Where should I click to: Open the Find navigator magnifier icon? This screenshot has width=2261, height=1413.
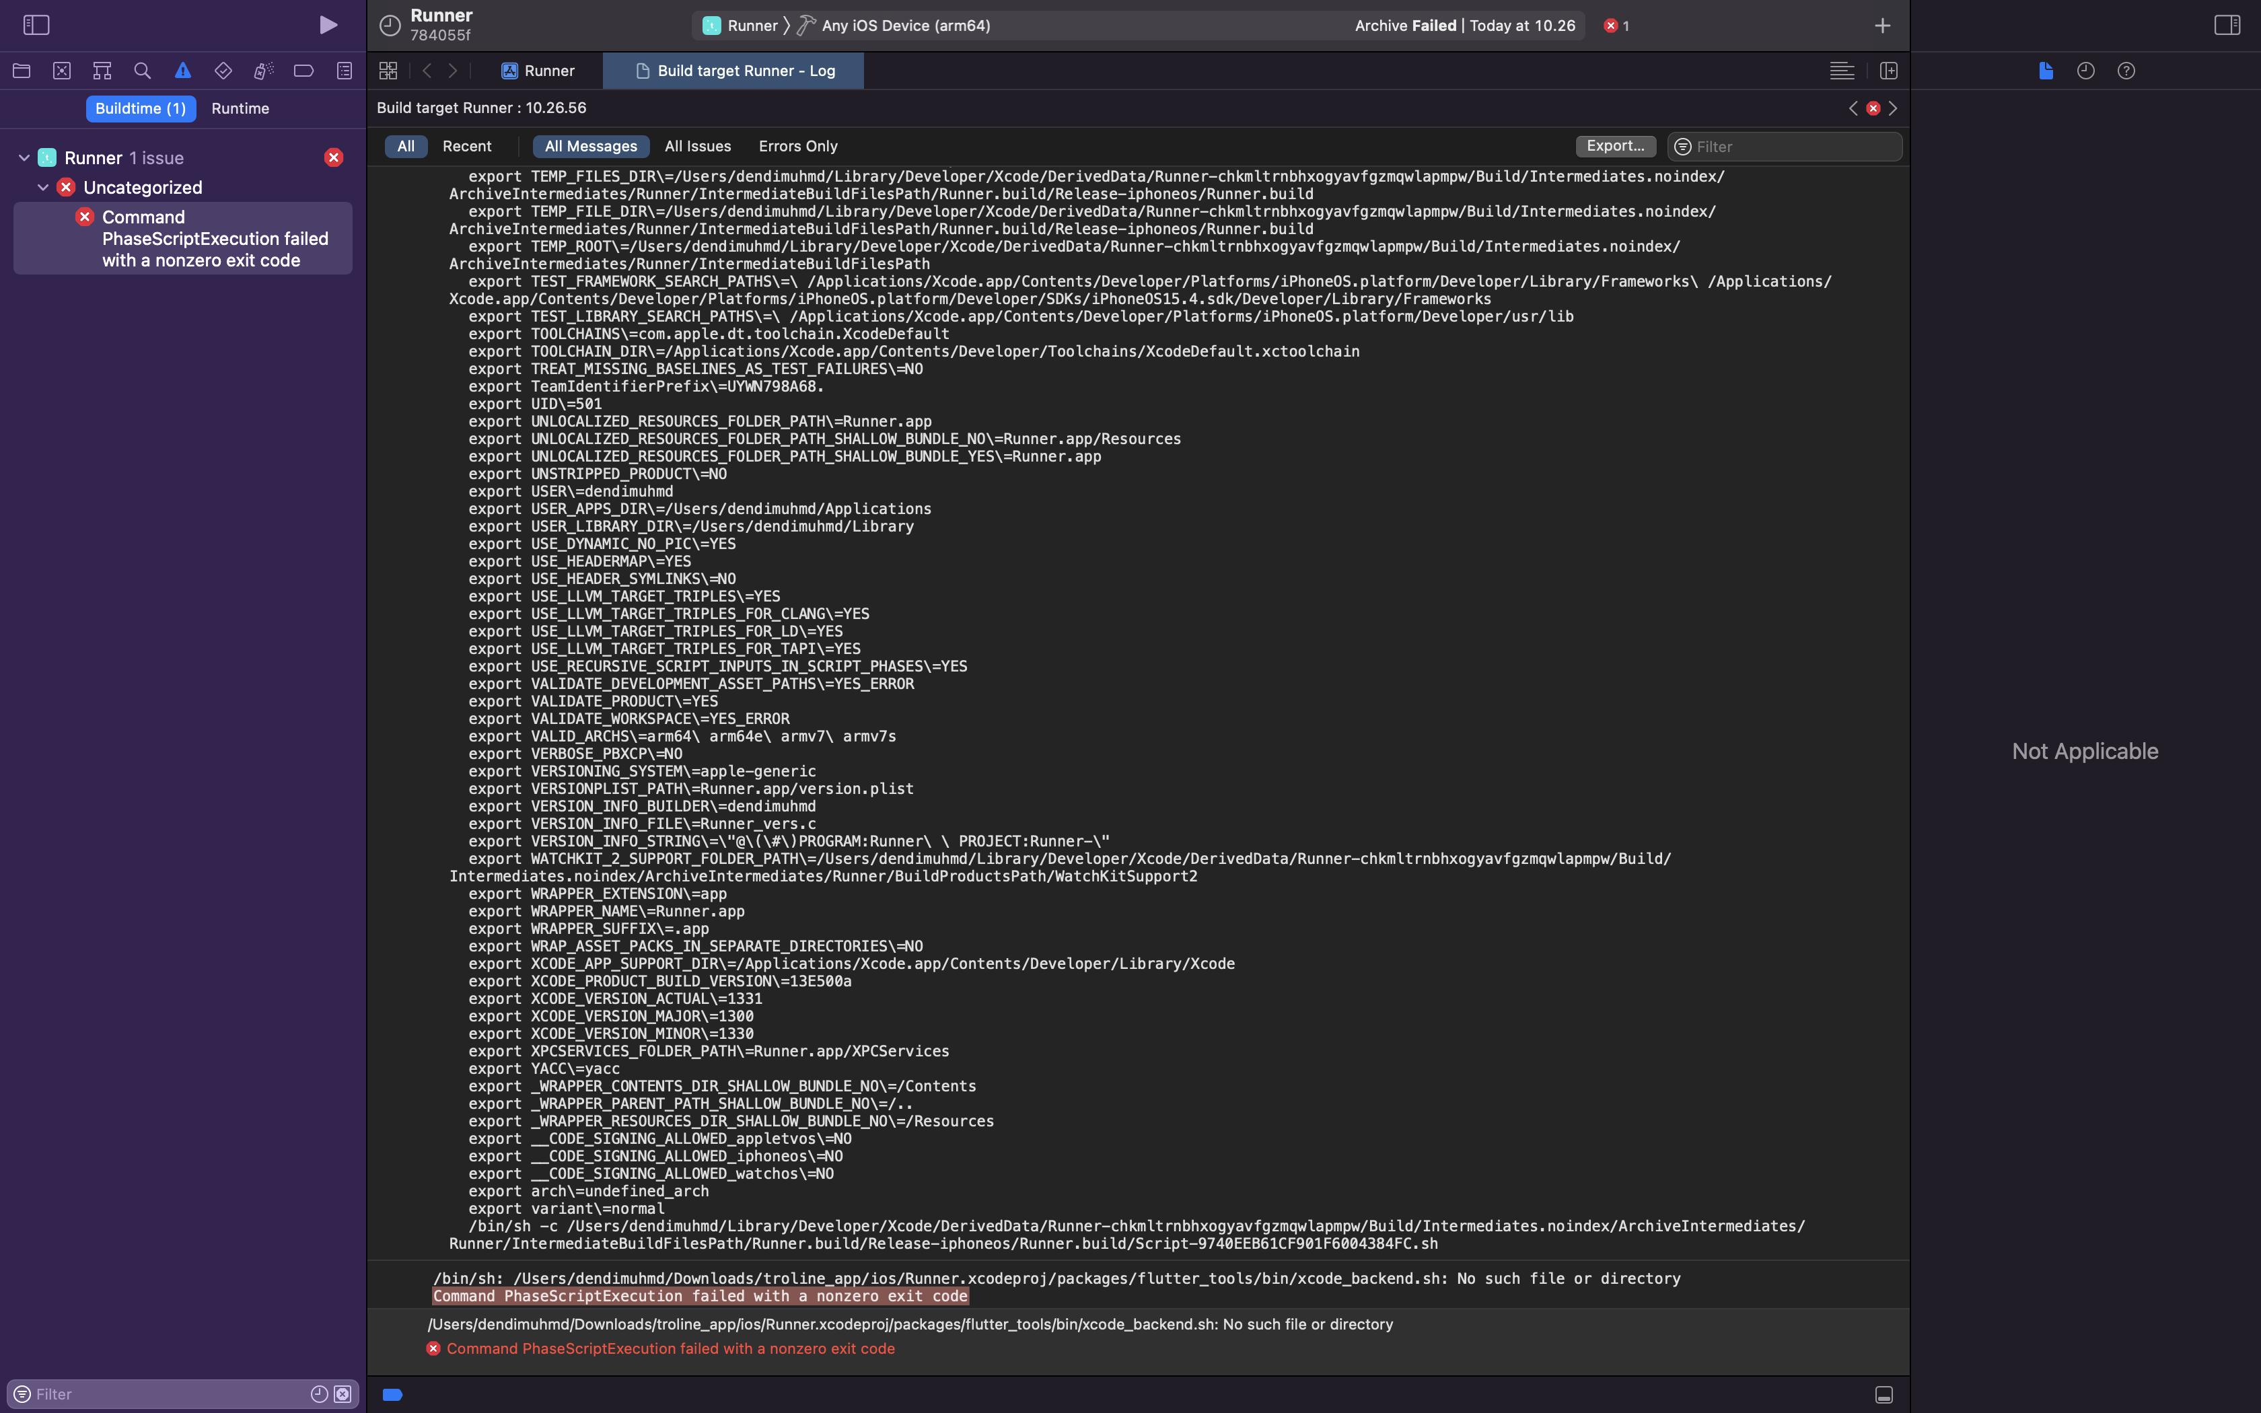pos(142,71)
